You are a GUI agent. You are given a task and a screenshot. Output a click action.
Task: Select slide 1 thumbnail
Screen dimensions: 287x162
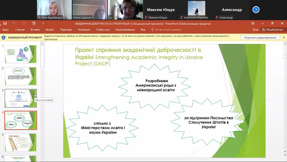[x=21, y=54]
